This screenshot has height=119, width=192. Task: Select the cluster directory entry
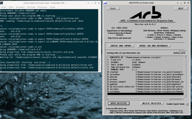pyautogui.click(x=146, y=72)
